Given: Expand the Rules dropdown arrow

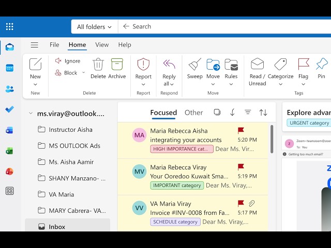Looking at the screenshot, I should tap(231, 84).
